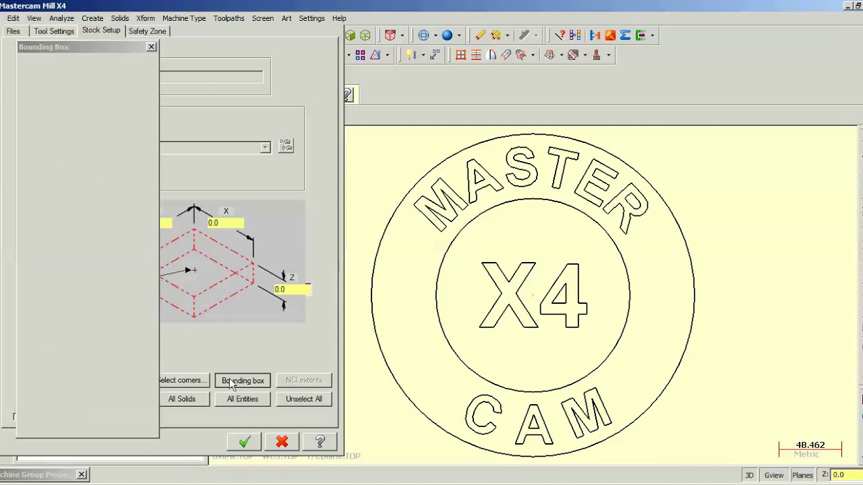Open dropdown arrow beside blue sphere
This screenshot has width=863, height=485.
click(459, 36)
